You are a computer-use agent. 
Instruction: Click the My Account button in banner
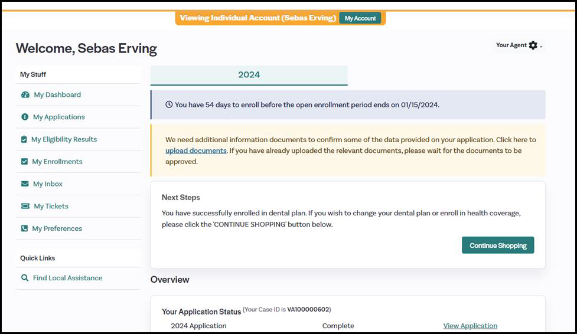(x=360, y=18)
